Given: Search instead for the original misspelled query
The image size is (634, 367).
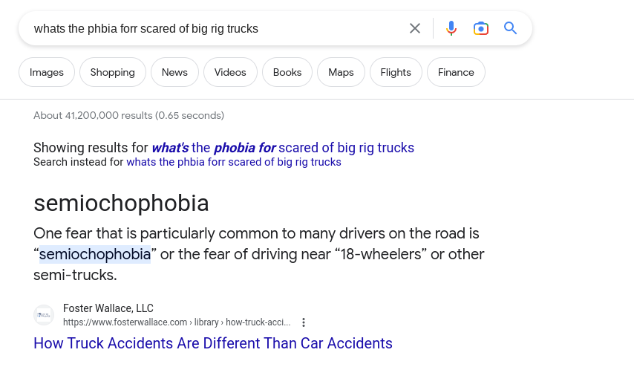Looking at the screenshot, I should tap(234, 162).
